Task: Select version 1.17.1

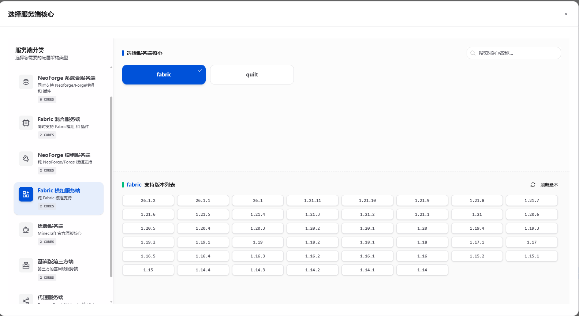Action: click(477, 242)
